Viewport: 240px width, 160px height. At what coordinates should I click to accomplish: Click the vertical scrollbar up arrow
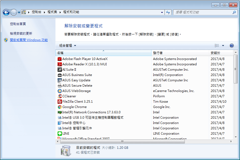coord(236,52)
